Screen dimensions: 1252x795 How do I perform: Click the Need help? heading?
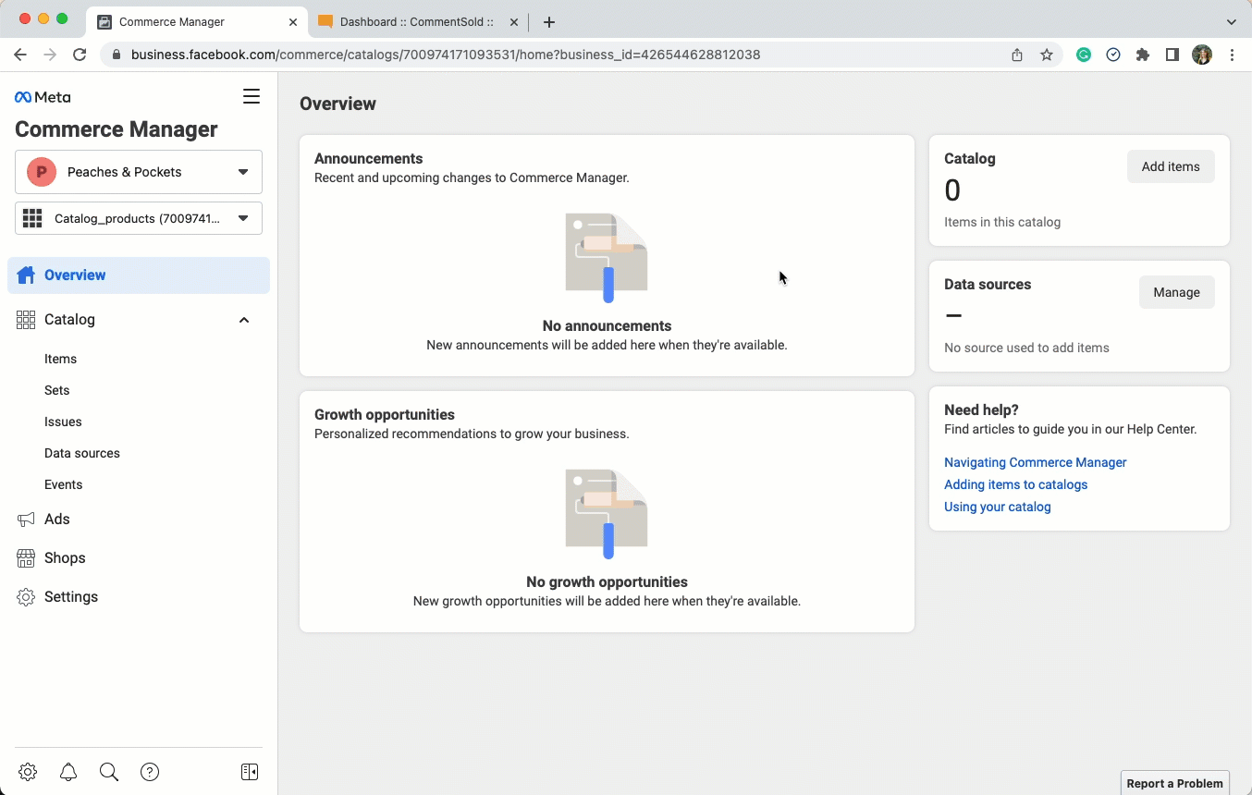click(981, 410)
